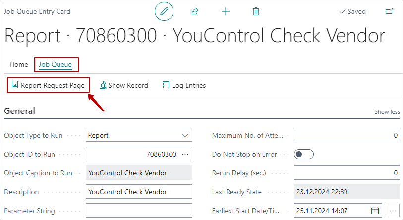Open card in new window icon
This screenshot has height=220, width=403.
(x=390, y=11)
